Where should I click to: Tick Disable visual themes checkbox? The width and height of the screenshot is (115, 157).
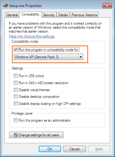(x=16, y=90)
